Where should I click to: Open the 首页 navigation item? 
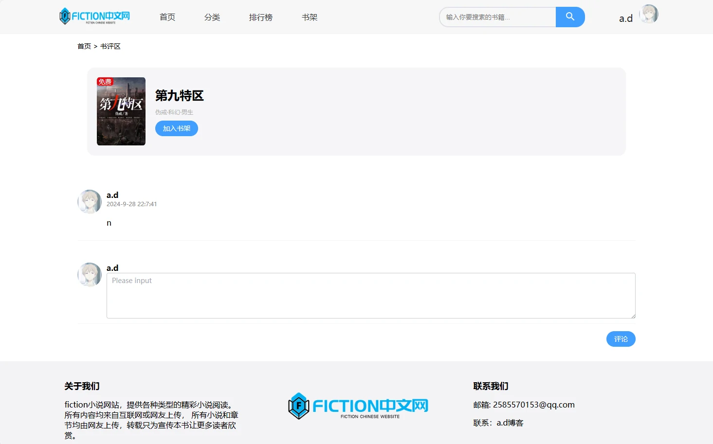pyautogui.click(x=167, y=17)
